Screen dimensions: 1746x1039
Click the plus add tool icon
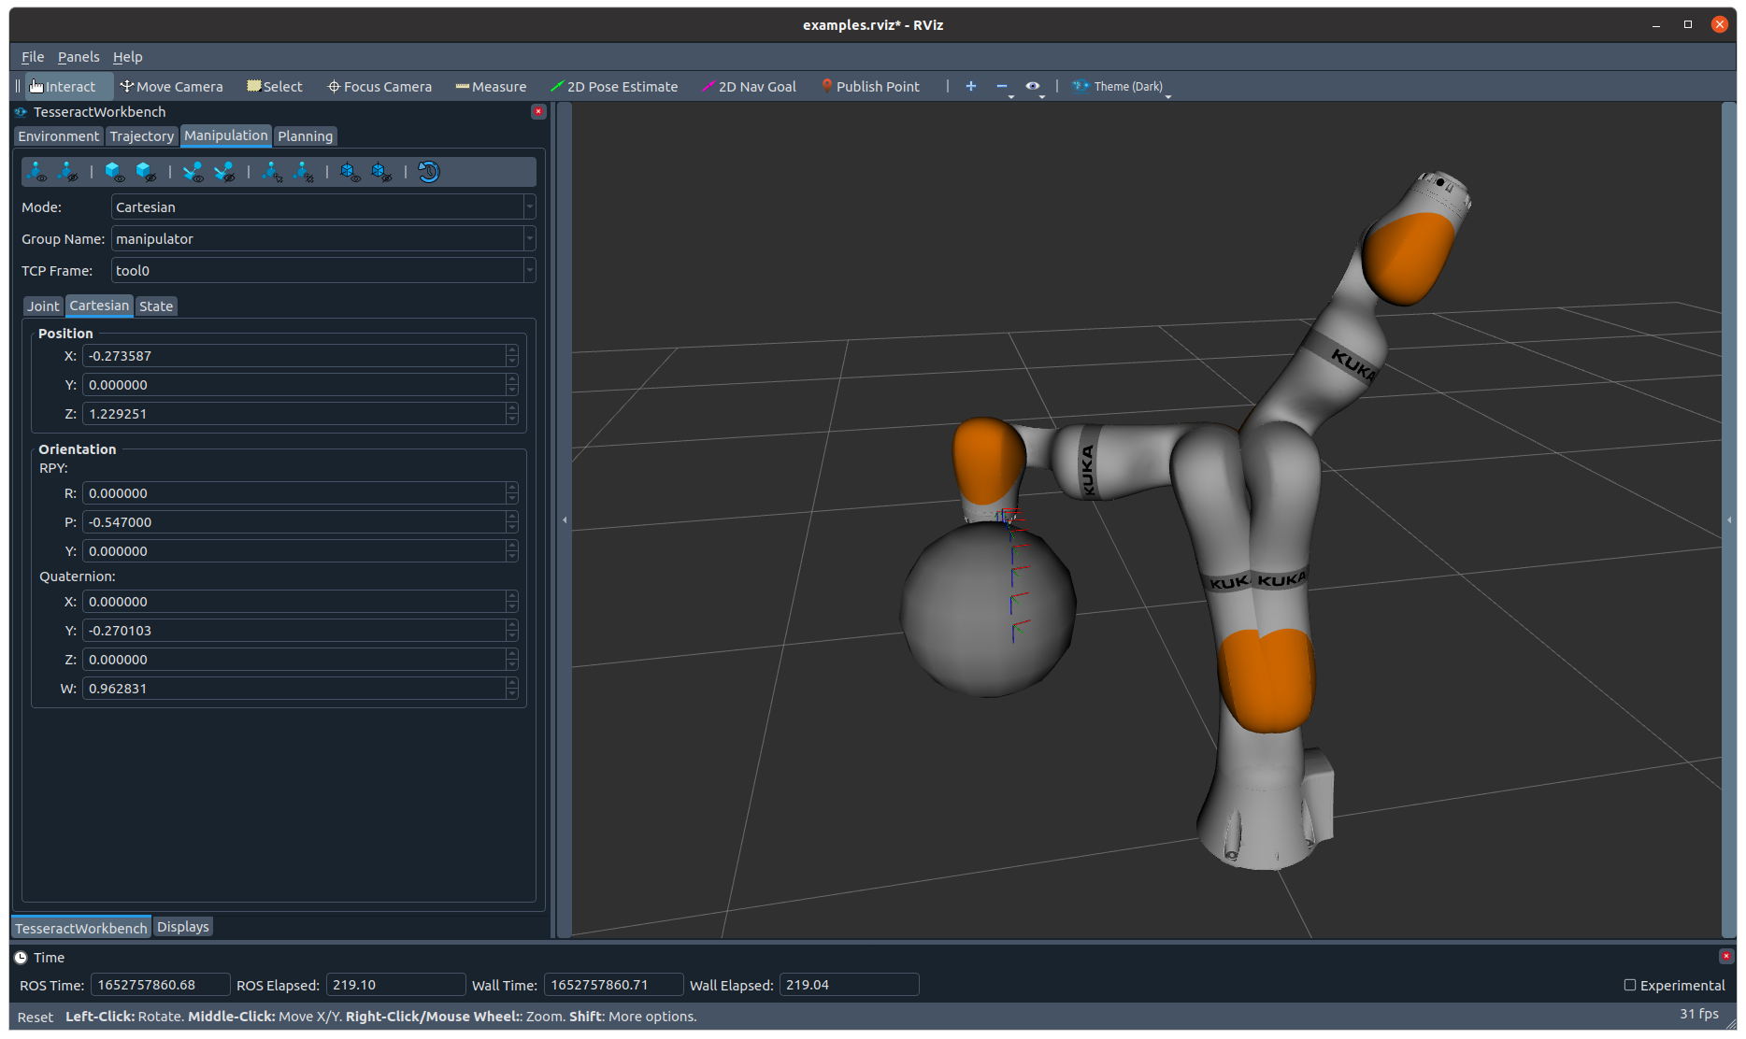pyautogui.click(x=971, y=86)
